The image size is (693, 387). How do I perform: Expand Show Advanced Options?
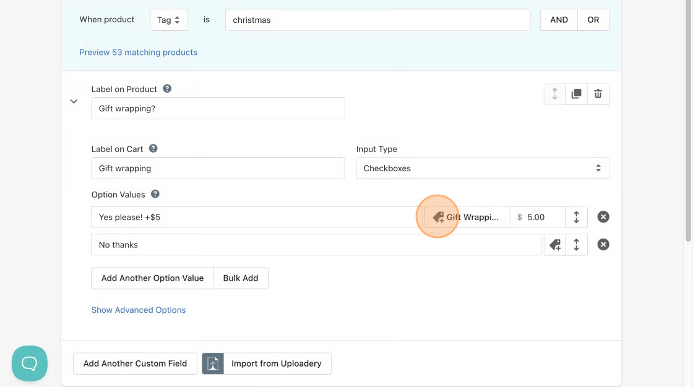[x=139, y=310]
